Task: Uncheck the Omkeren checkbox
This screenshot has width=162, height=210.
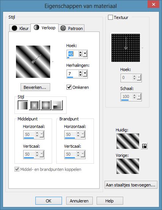Action: pos(69,87)
